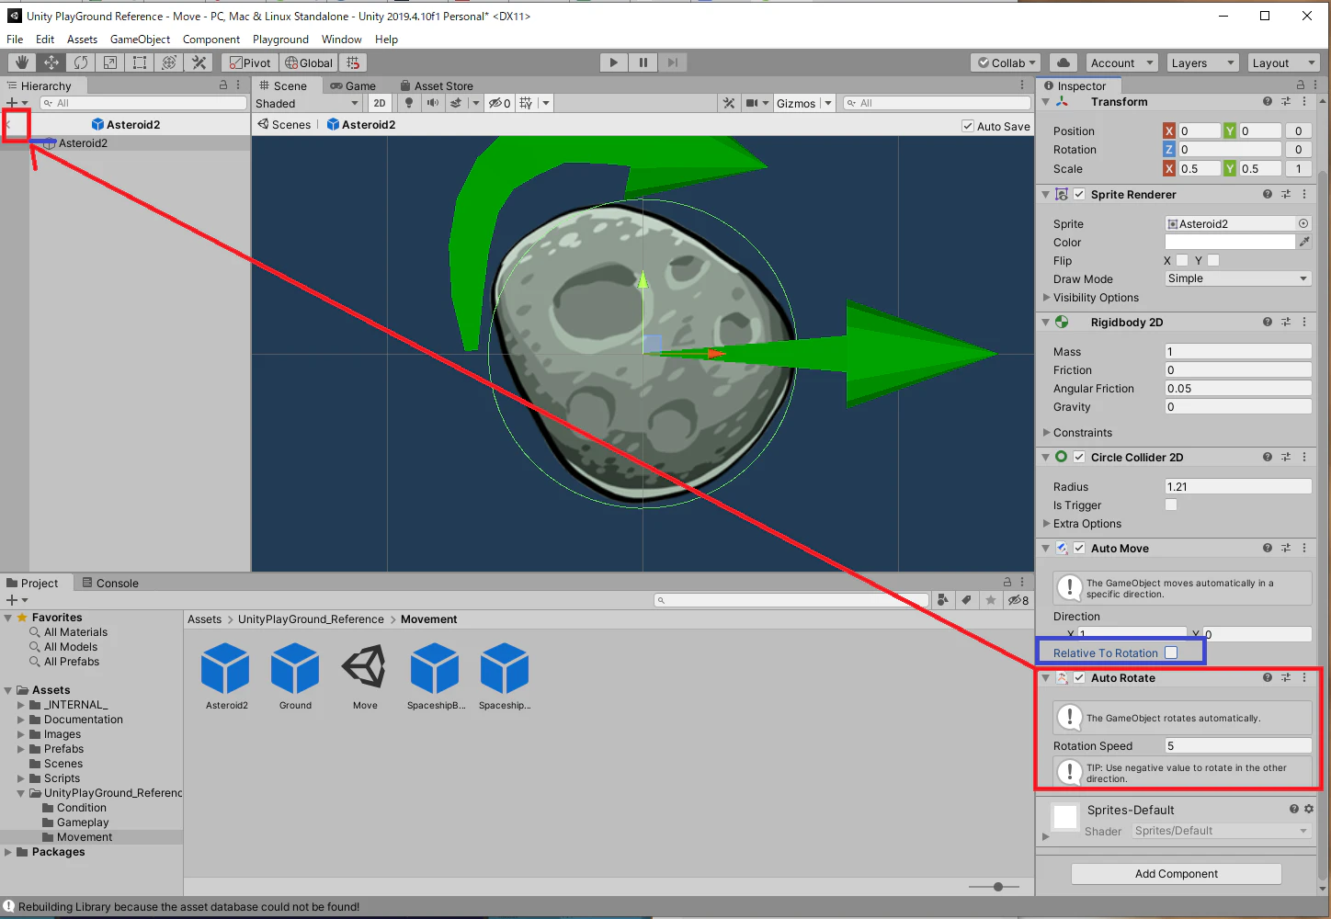Select the Hand tool in toolbar
The image size is (1331, 919).
(22, 62)
